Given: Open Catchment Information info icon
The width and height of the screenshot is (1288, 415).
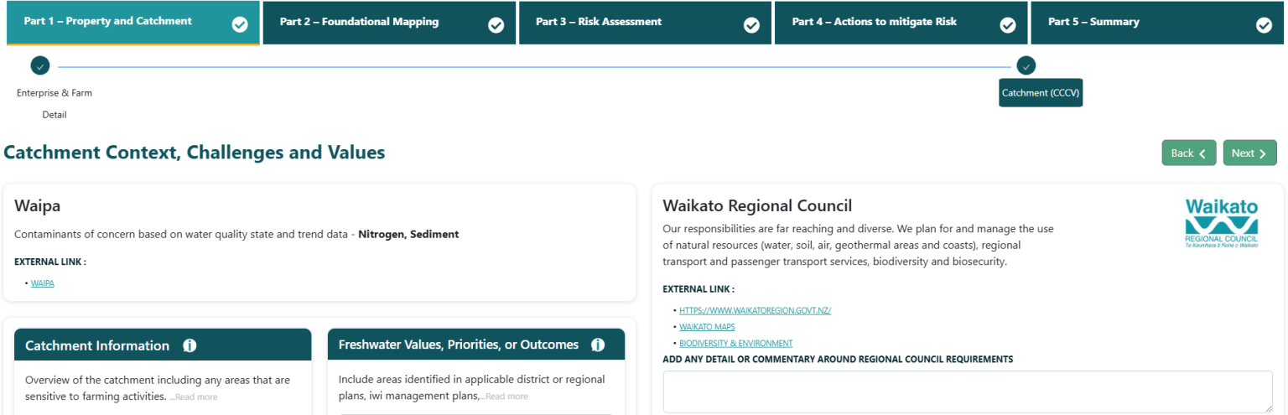Looking at the screenshot, I should 190,345.
